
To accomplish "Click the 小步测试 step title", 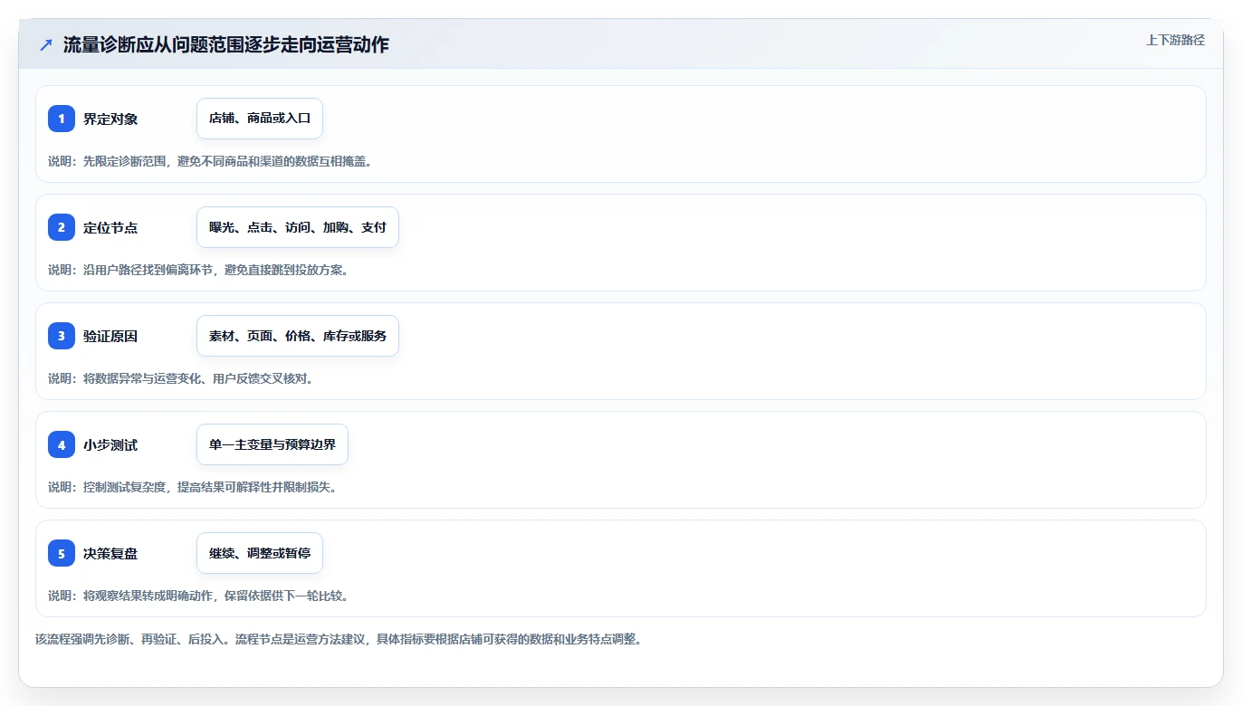I will tap(110, 444).
